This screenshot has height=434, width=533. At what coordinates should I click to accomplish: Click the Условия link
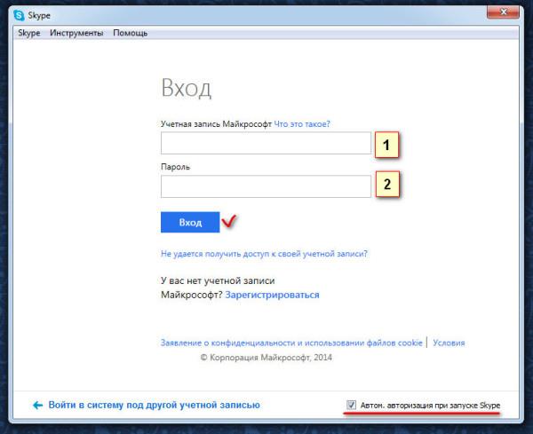[x=449, y=343]
